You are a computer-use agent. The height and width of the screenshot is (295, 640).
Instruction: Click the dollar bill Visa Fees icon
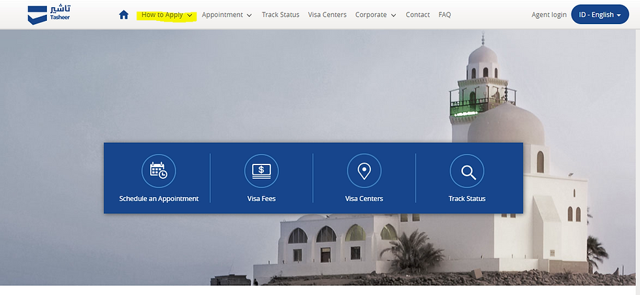[261, 171]
